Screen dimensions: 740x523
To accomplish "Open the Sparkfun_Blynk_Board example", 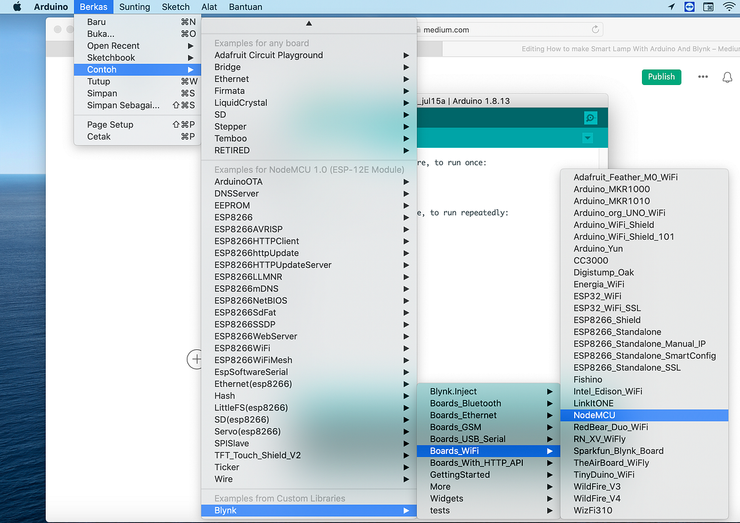I will pos(644,451).
